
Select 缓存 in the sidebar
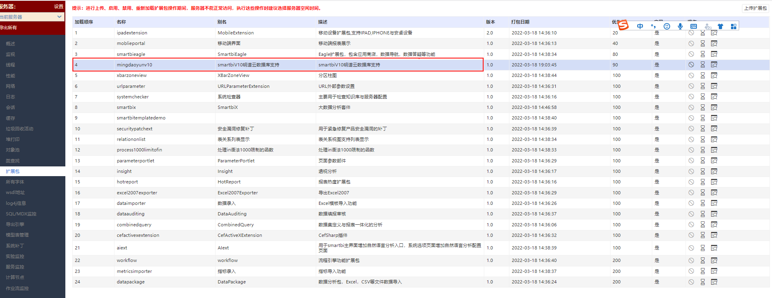point(11,118)
